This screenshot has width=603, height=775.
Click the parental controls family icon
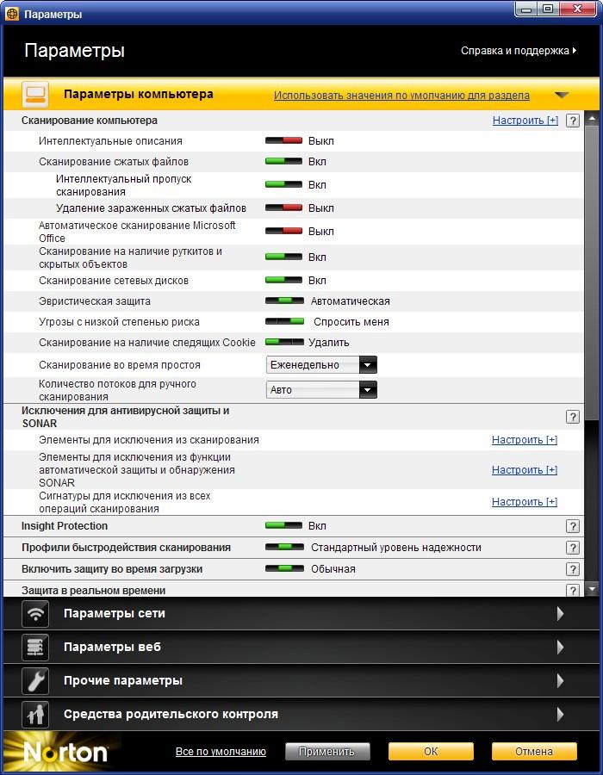(x=35, y=714)
